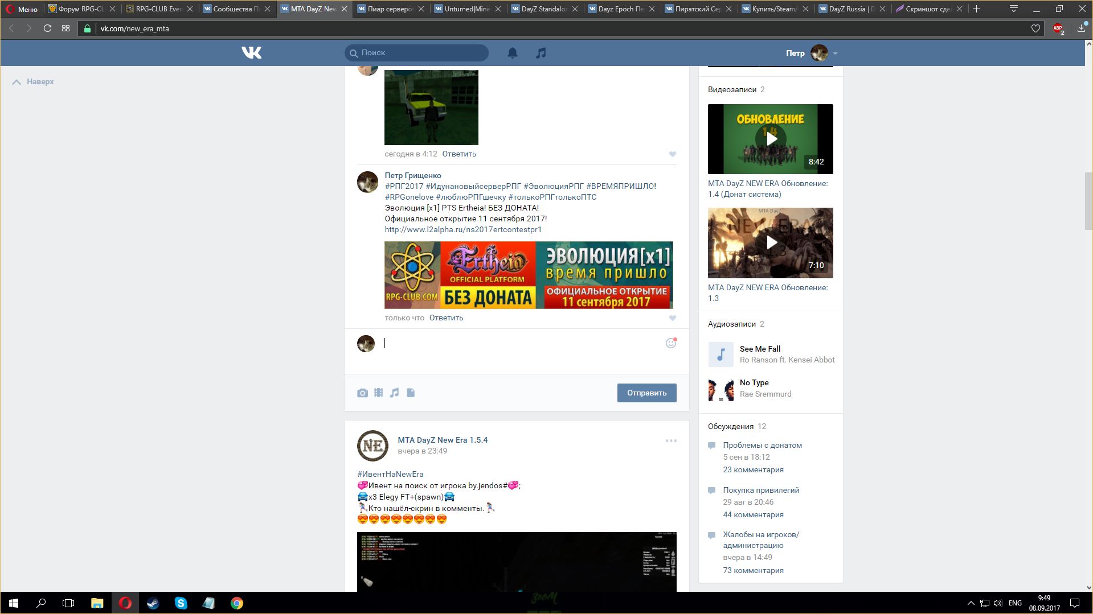The image size is (1093, 614).
Task: Open the Ertheia Эволюция banner image
Action: (x=529, y=275)
